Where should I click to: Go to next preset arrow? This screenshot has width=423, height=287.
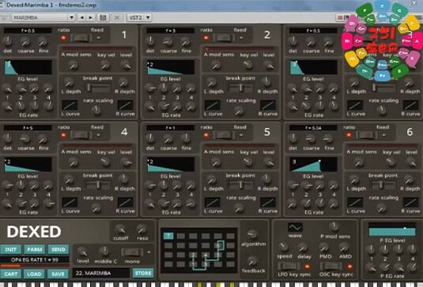click(91, 17)
